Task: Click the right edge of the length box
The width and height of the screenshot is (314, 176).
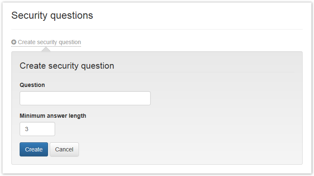Action: click(53, 129)
